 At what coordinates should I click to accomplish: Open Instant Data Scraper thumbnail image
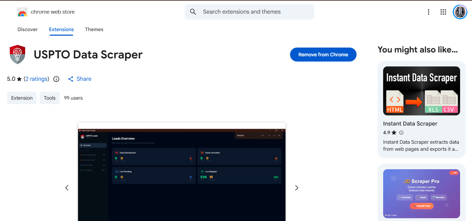click(422, 91)
